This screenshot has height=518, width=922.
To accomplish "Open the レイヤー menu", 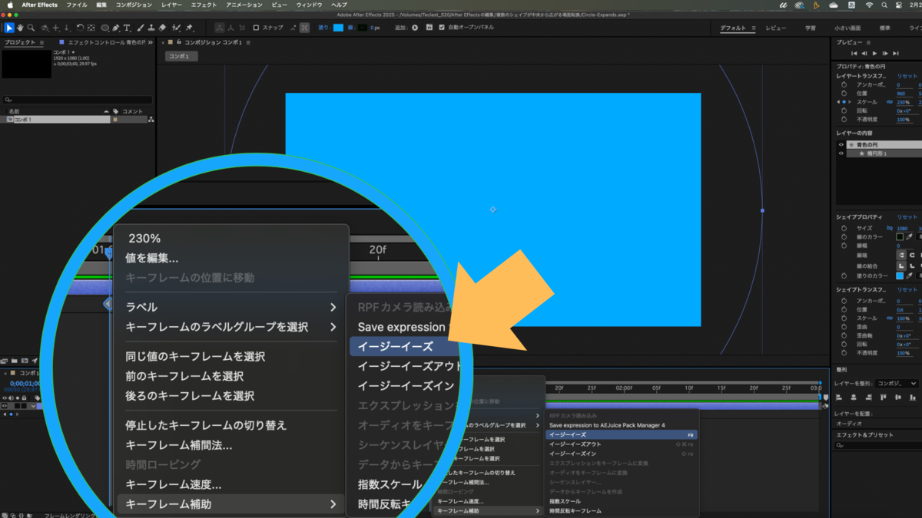I will click(x=172, y=5).
